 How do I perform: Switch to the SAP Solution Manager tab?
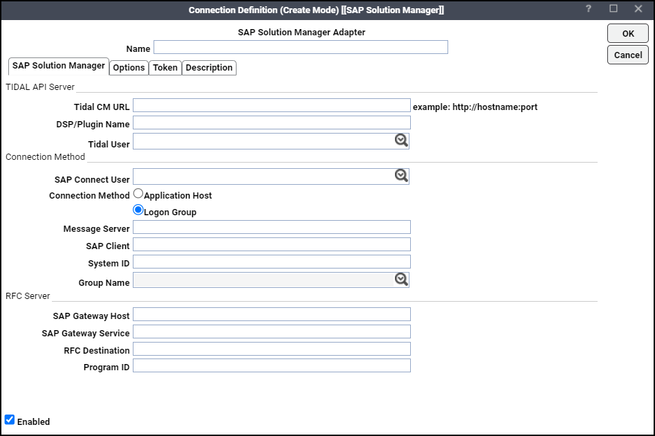point(59,66)
